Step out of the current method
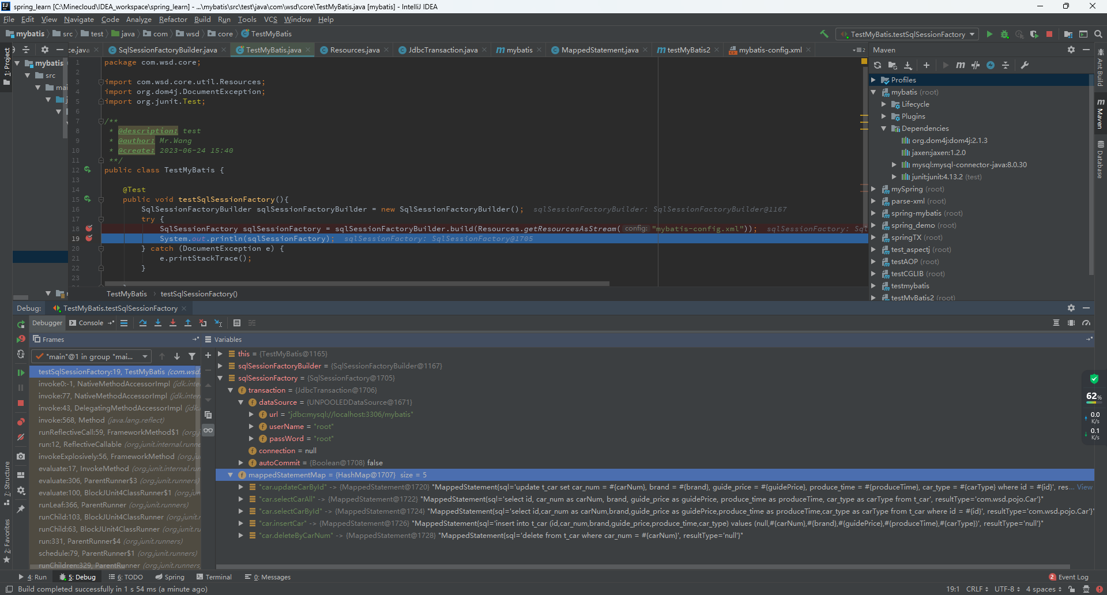Viewport: 1107px width, 595px height. (x=188, y=323)
